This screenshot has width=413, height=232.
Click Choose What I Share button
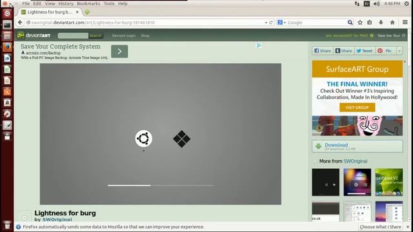(380, 227)
